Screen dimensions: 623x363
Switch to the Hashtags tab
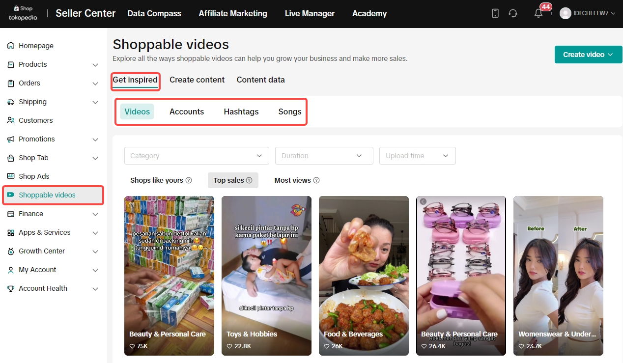[241, 112]
